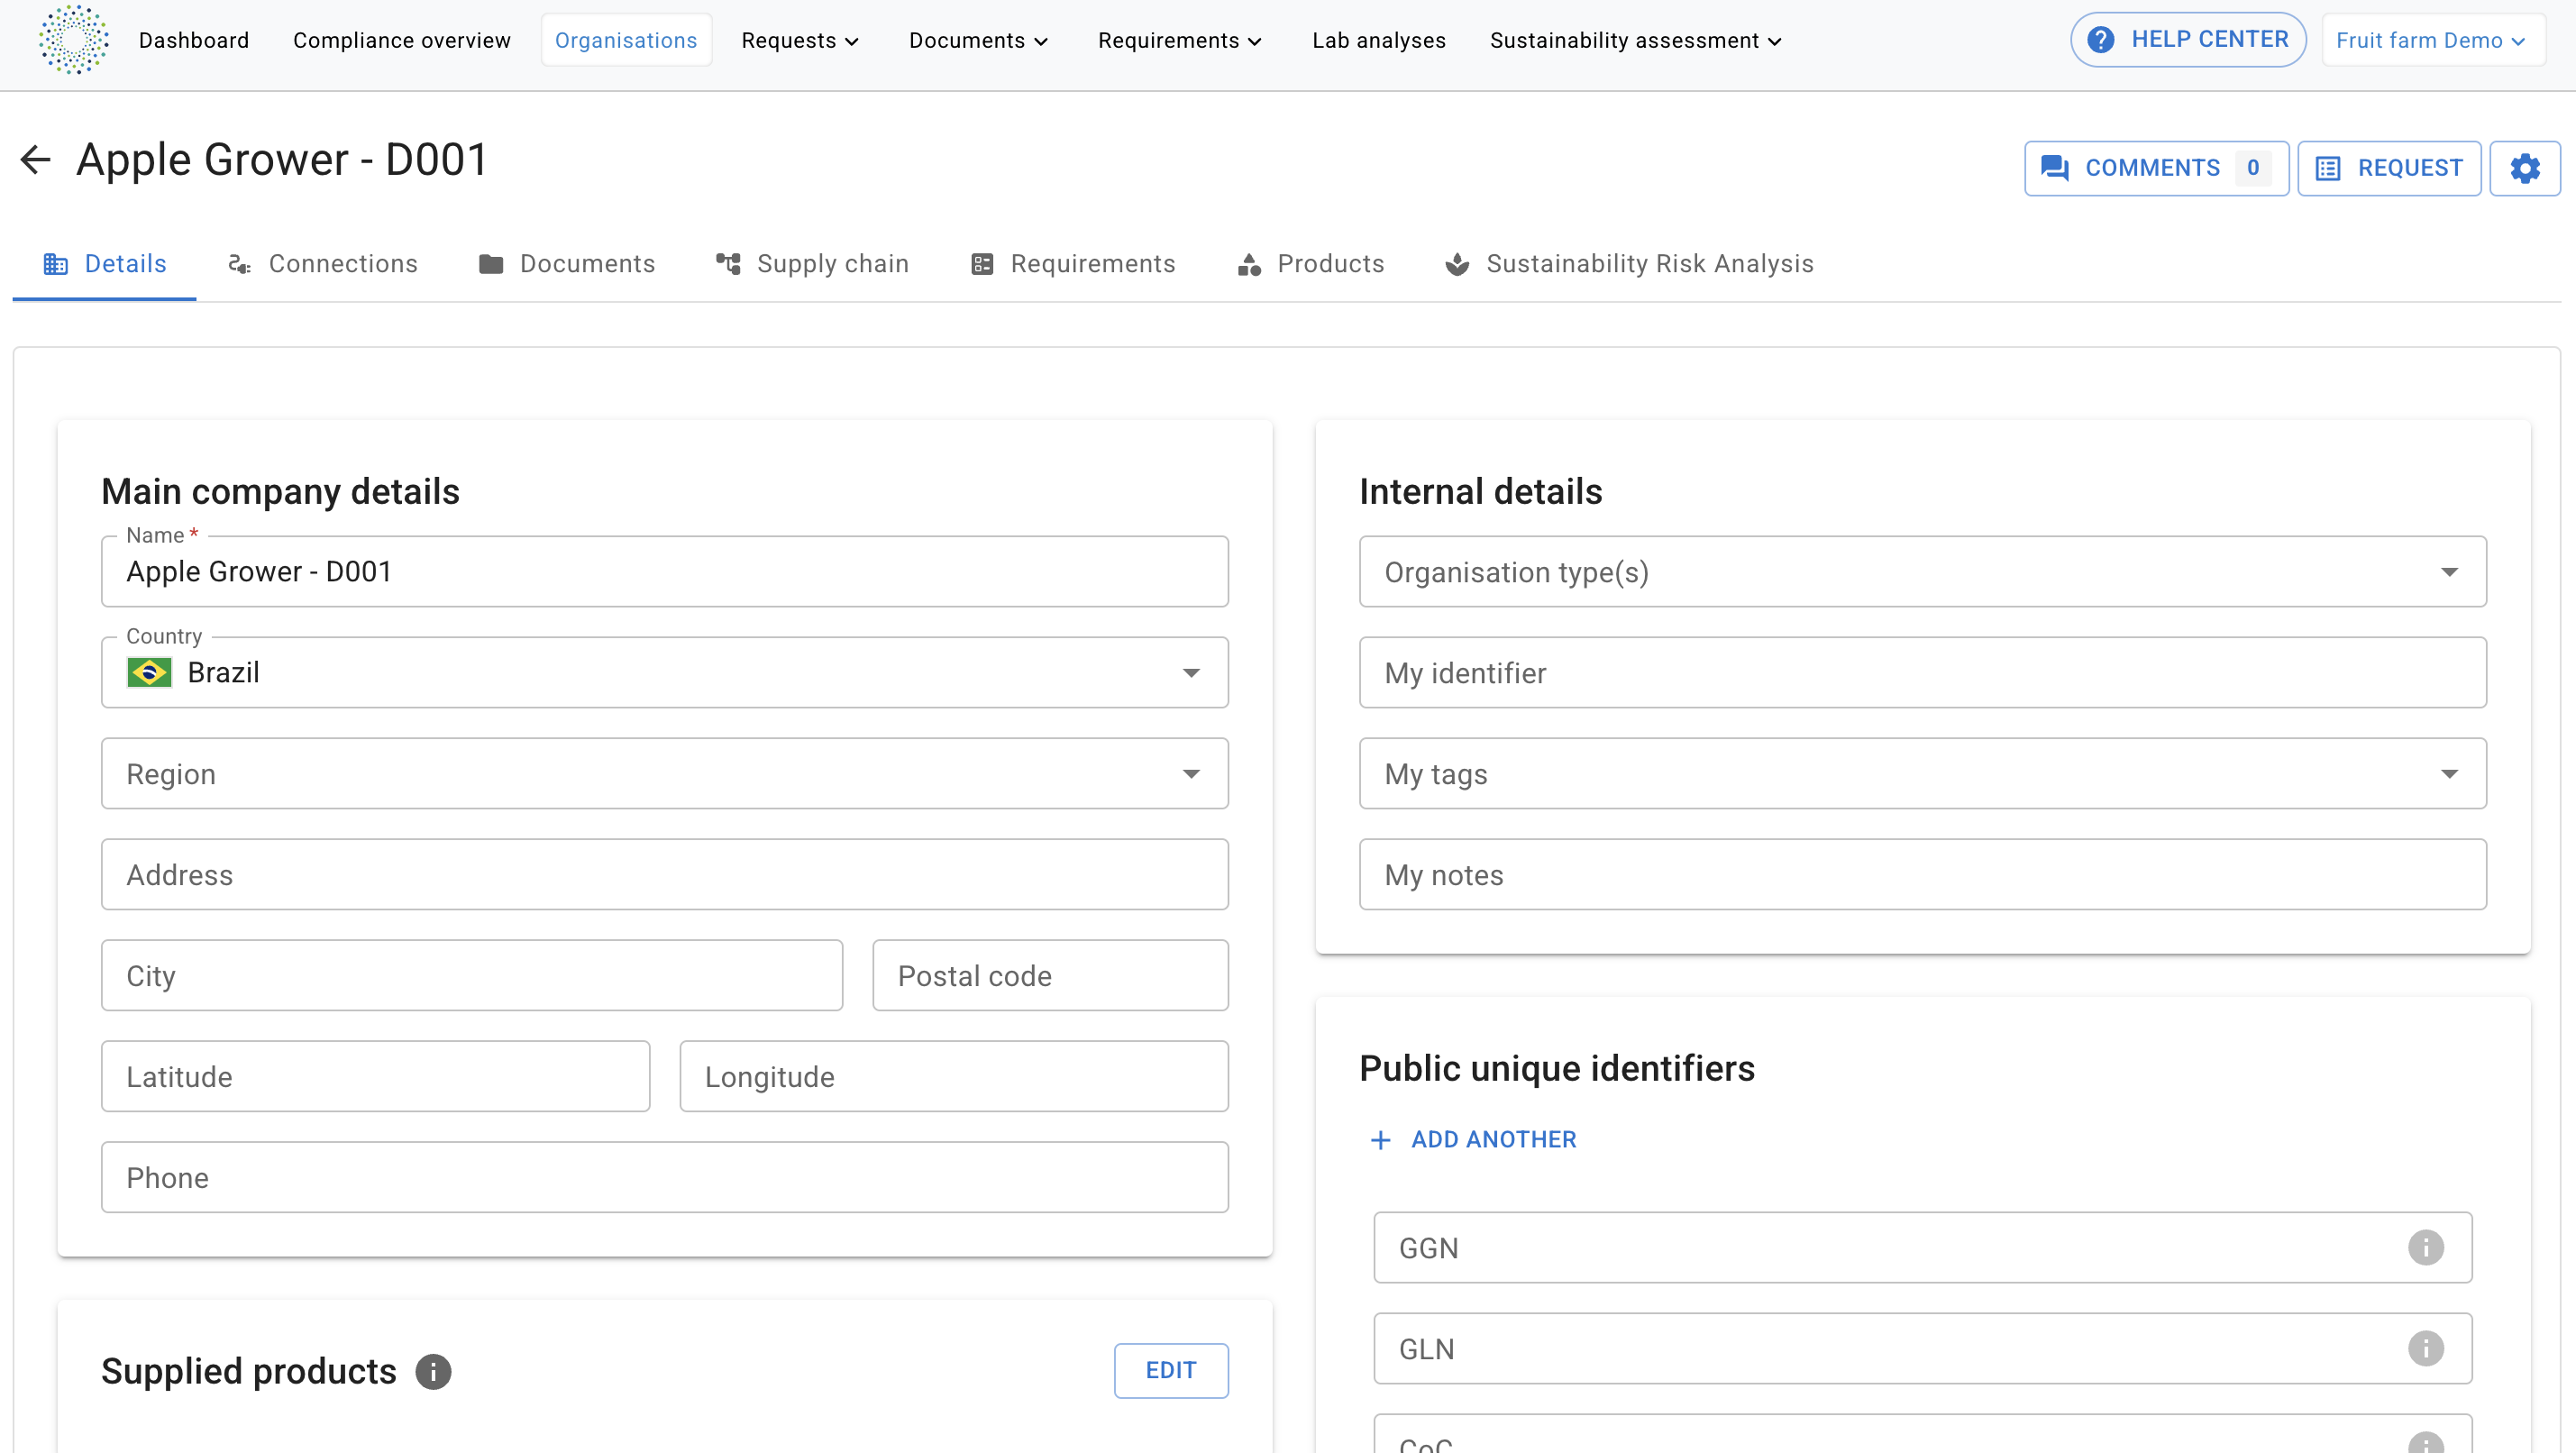Click the My identifier field
The image size is (2576, 1453).
1922,672
